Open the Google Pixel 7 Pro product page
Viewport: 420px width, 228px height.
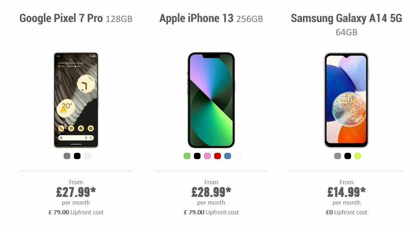pos(76,18)
